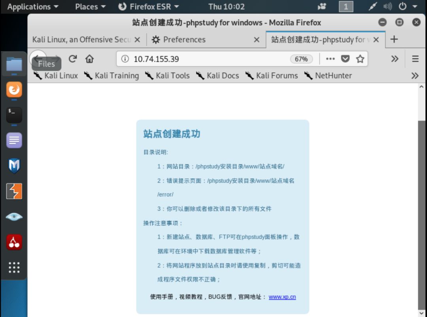Maximize the Firefox window
The height and width of the screenshot is (317, 427).
coord(399,22)
